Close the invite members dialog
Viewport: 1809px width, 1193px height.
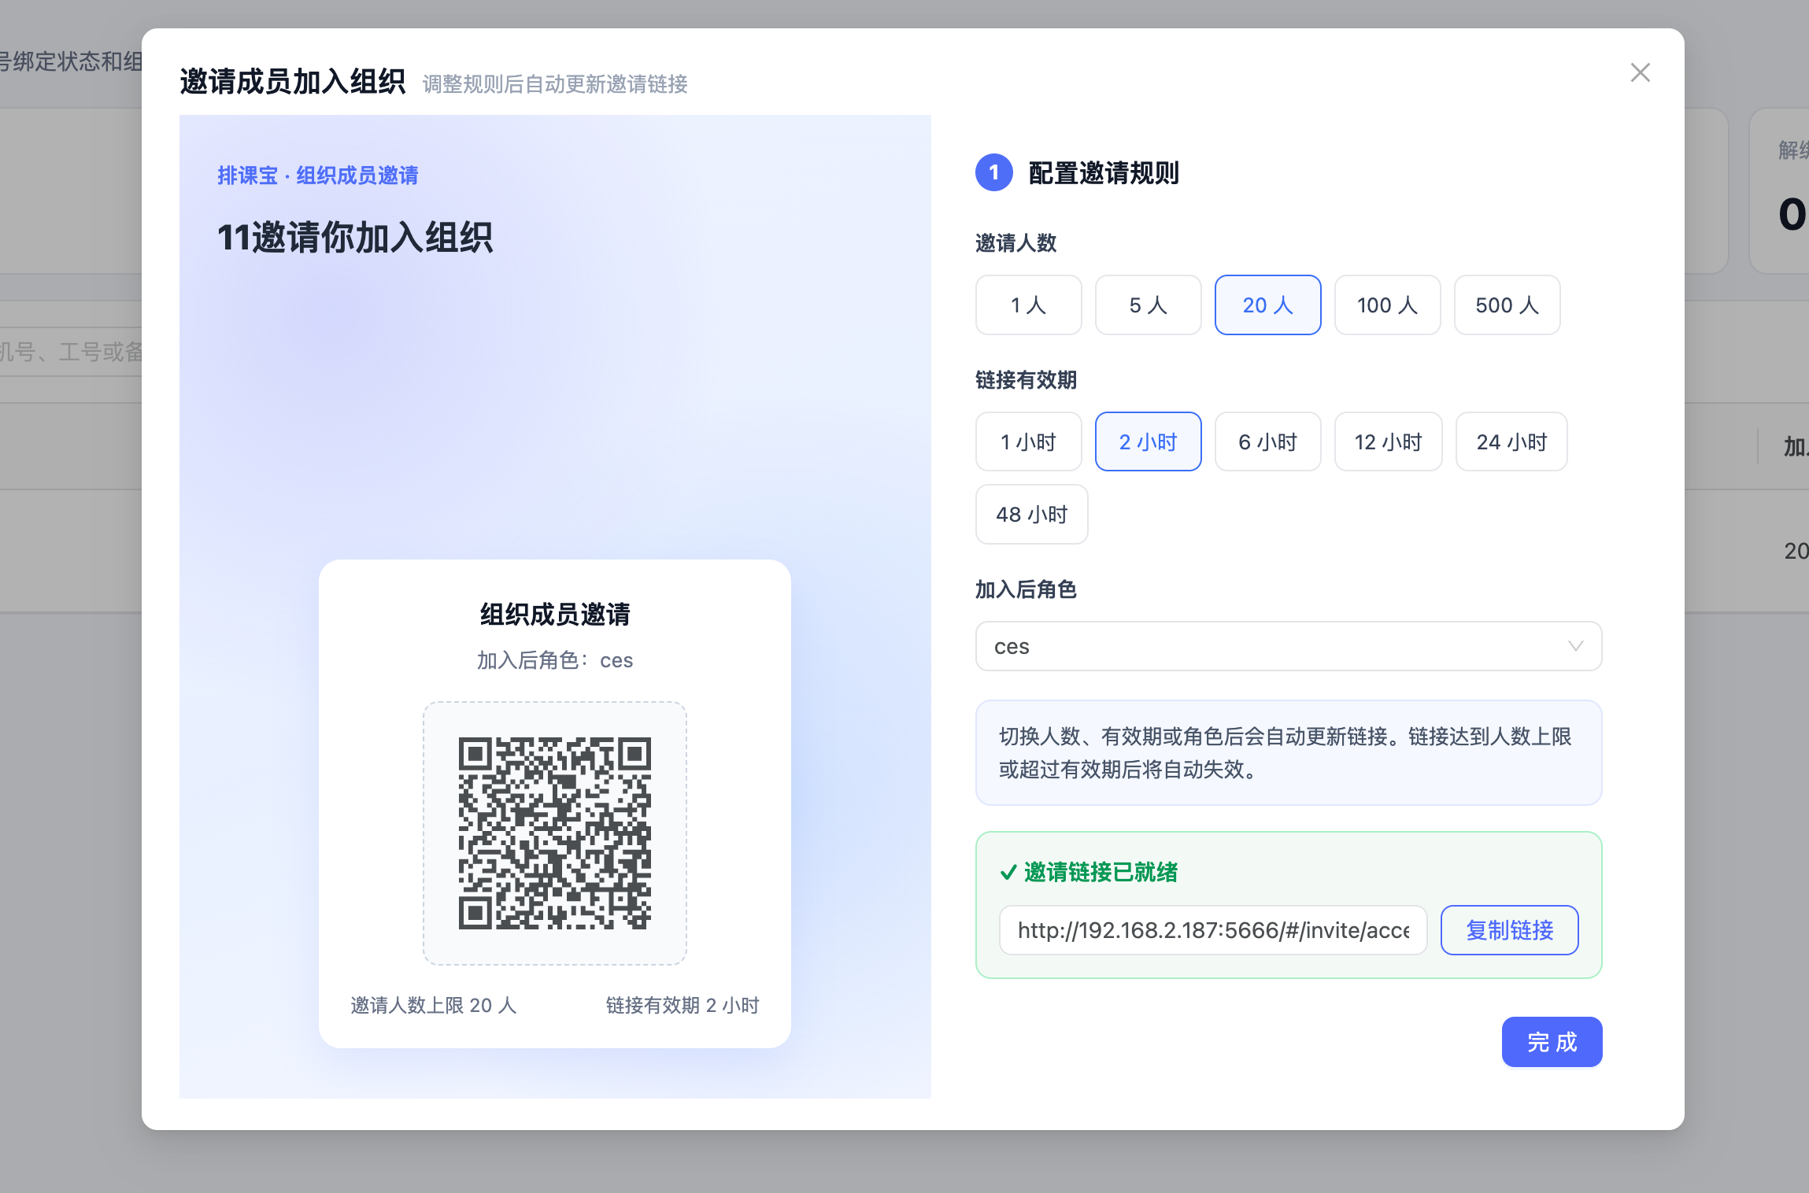(x=1641, y=72)
